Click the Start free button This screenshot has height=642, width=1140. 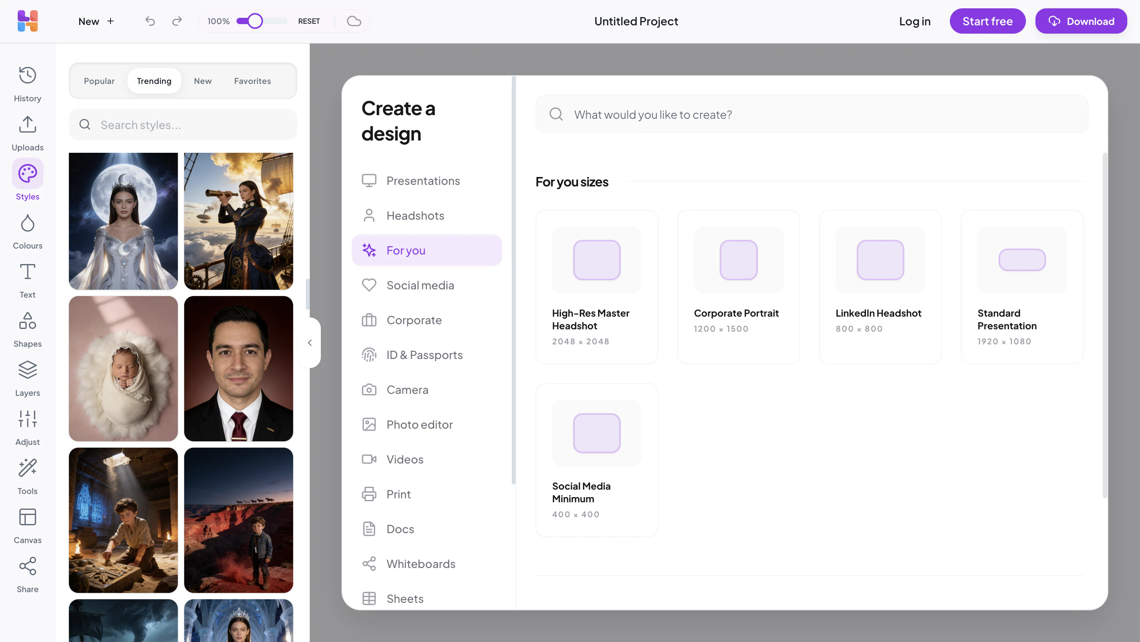click(x=987, y=21)
